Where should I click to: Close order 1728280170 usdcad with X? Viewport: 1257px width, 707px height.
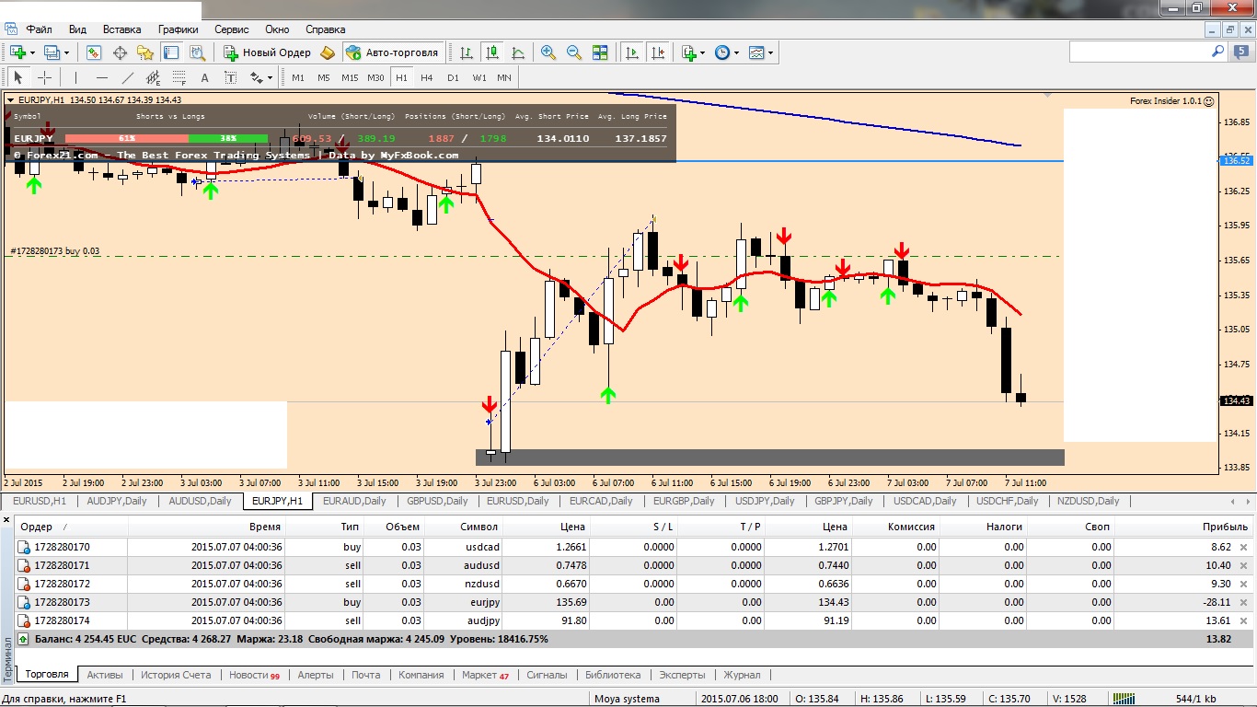(x=1243, y=547)
